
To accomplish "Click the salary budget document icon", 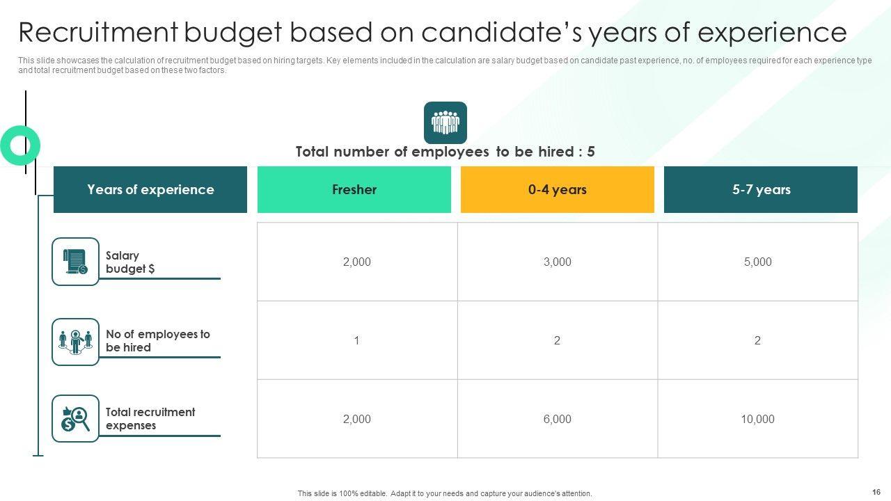I will click(x=75, y=262).
